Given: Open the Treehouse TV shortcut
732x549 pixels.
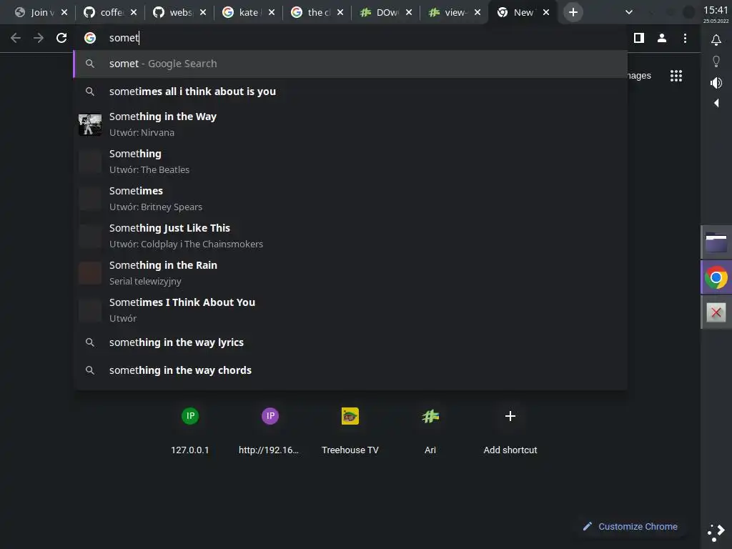Looking at the screenshot, I should [350, 429].
